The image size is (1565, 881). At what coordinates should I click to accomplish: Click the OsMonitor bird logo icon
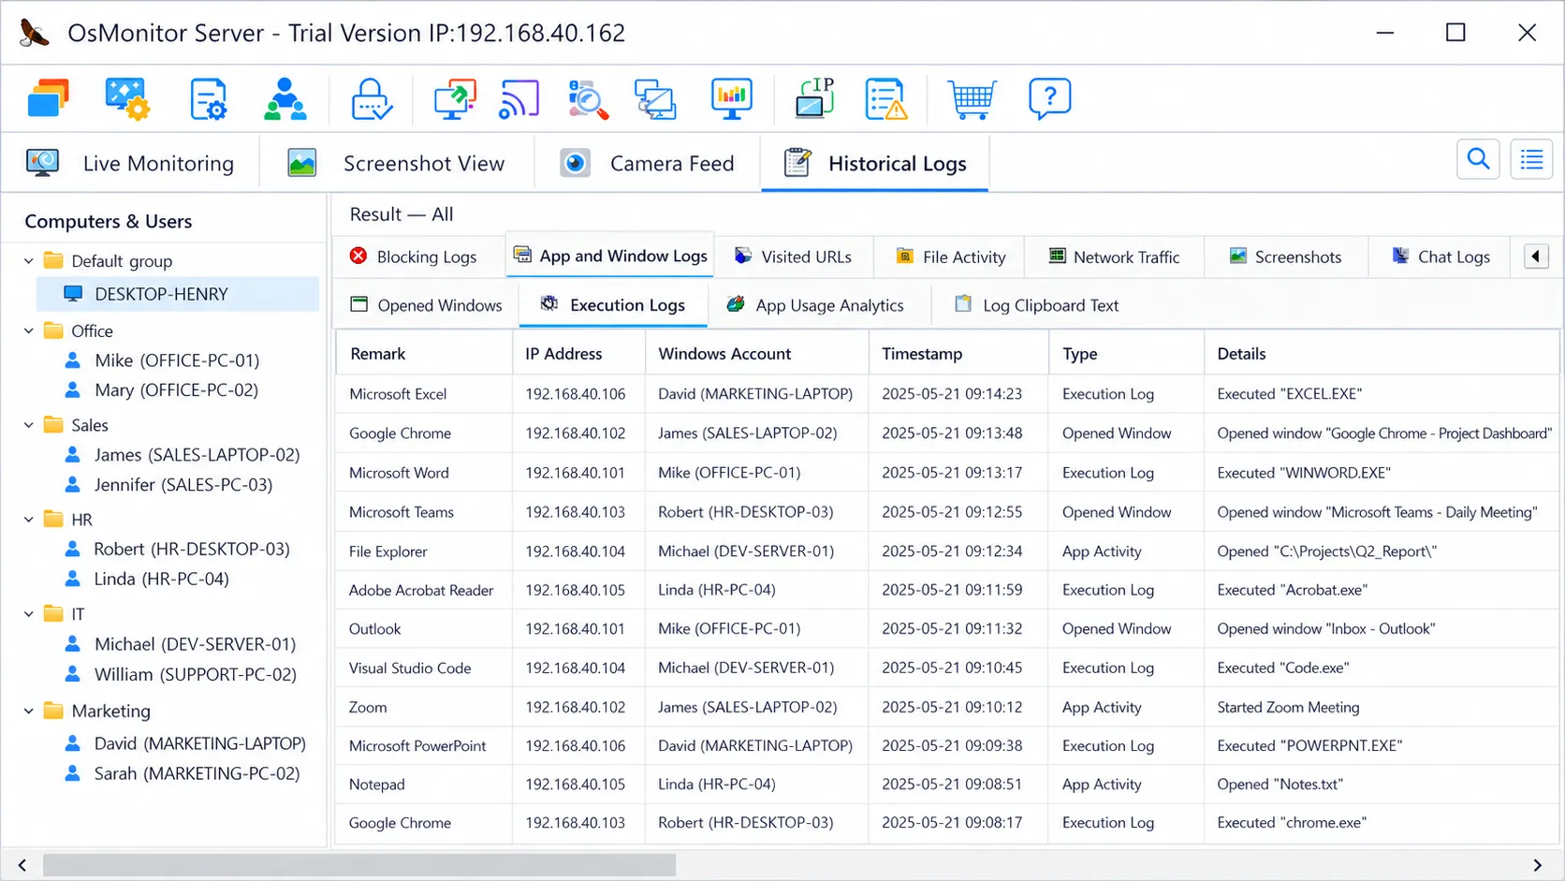[34, 33]
